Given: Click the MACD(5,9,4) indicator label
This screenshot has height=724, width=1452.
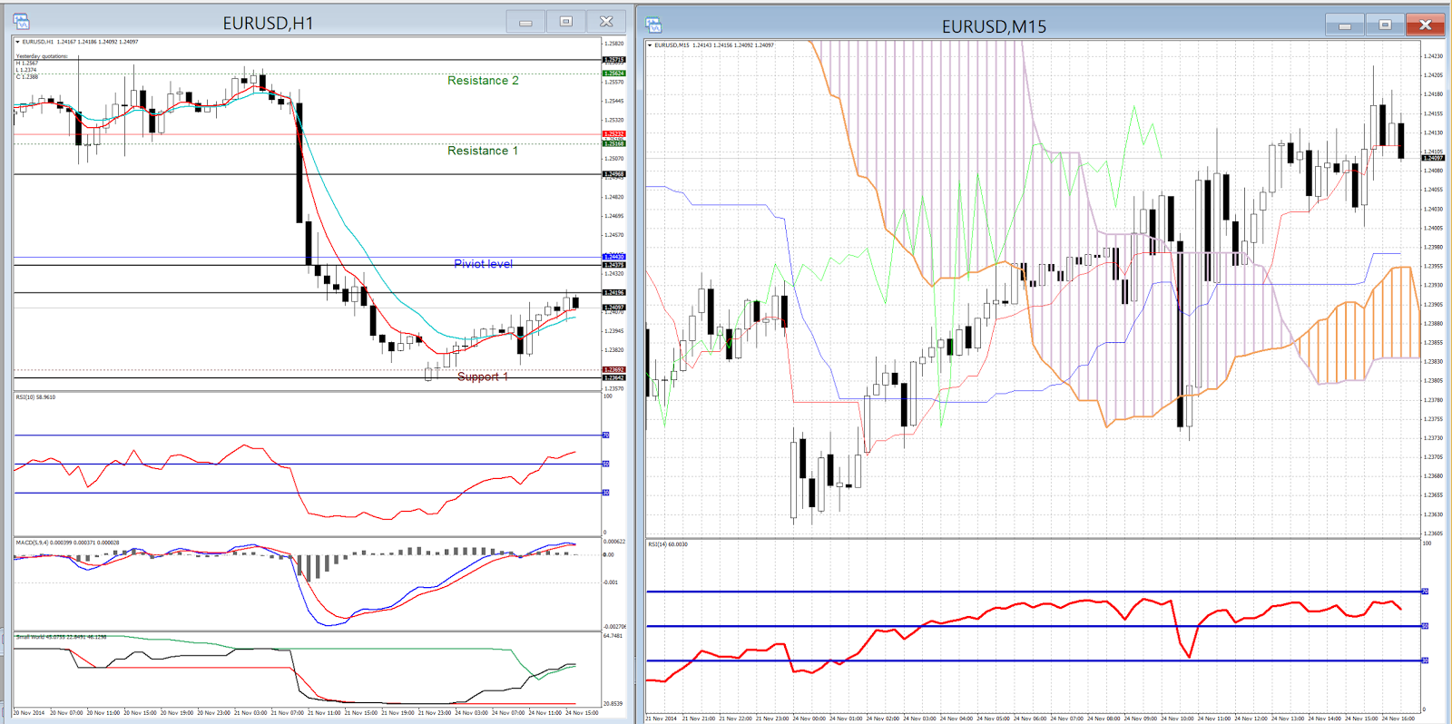Looking at the screenshot, I should coord(66,543).
